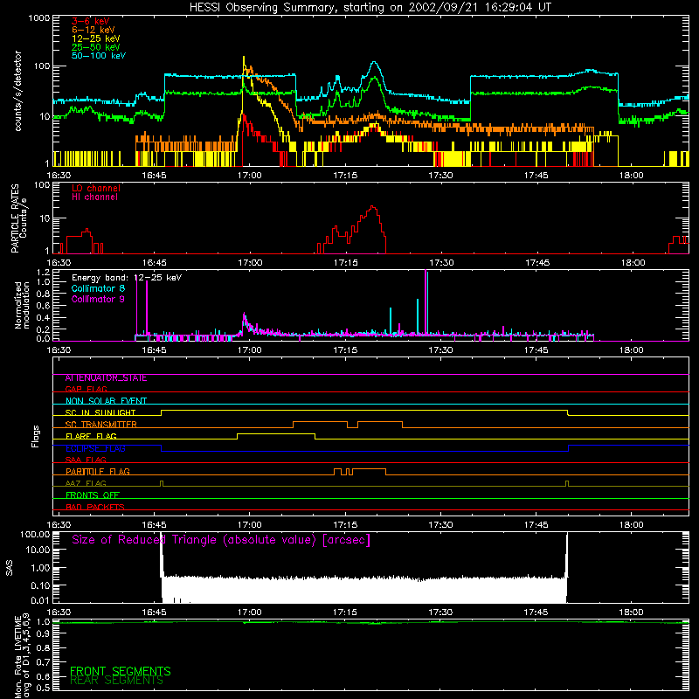Select the 3-6 keV legend label
This screenshot has height=699, width=699.
pyautogui.click(x=91, y=21)
